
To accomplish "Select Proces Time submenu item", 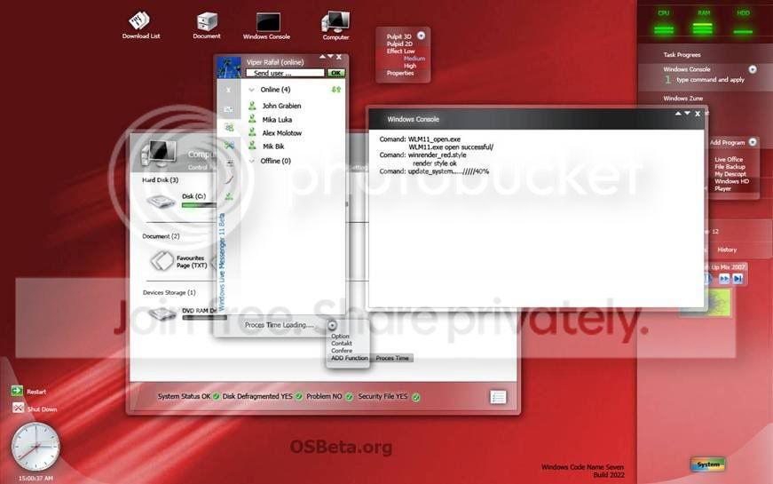I will [x=392, y=358].
